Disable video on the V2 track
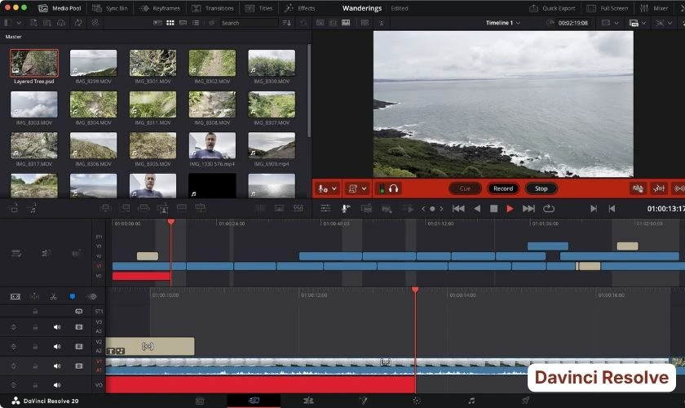 [78, 346]
